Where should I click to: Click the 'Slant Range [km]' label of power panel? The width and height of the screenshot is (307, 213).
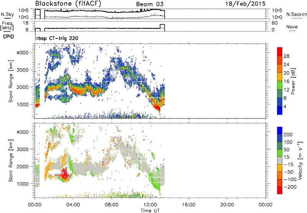click(11, 81)
